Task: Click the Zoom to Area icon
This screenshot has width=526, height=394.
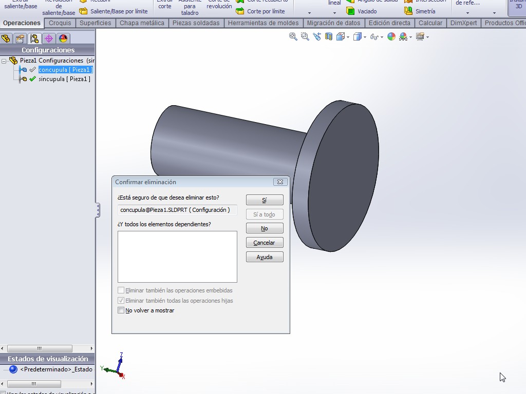Action: coord(305,36)
